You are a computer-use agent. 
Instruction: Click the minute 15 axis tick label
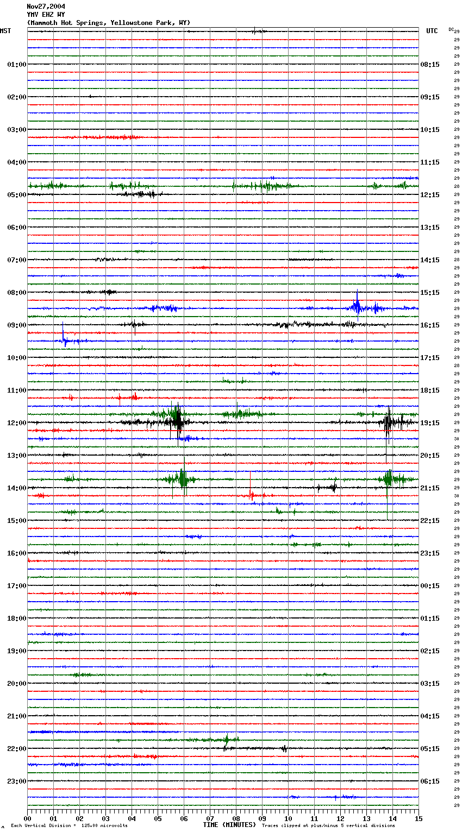pyautogui.click(x=419, y=818)
